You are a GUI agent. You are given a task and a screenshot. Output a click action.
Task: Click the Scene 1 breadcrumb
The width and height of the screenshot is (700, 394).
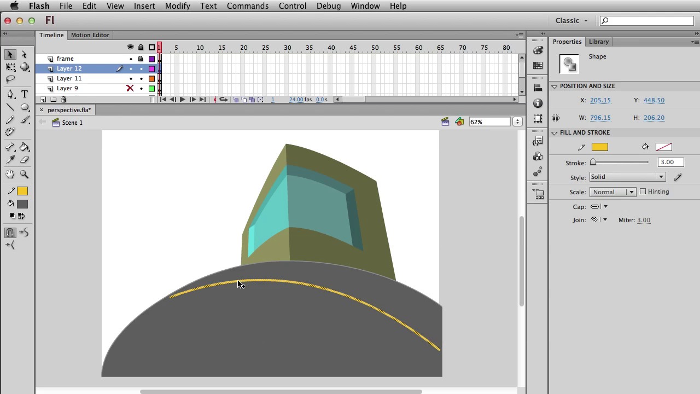click(72, 123)
